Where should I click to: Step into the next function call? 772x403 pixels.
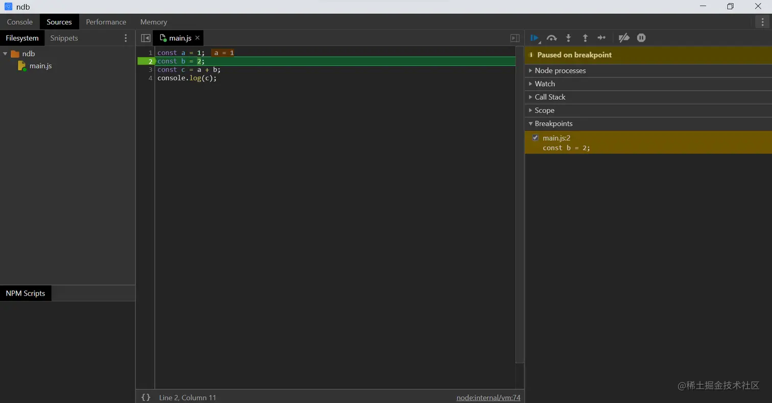[568, 38]
